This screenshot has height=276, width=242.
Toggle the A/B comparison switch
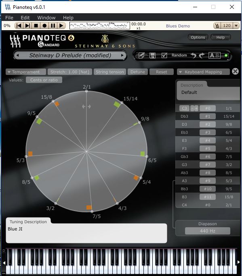pyautogui.click(x=214, y=56)
